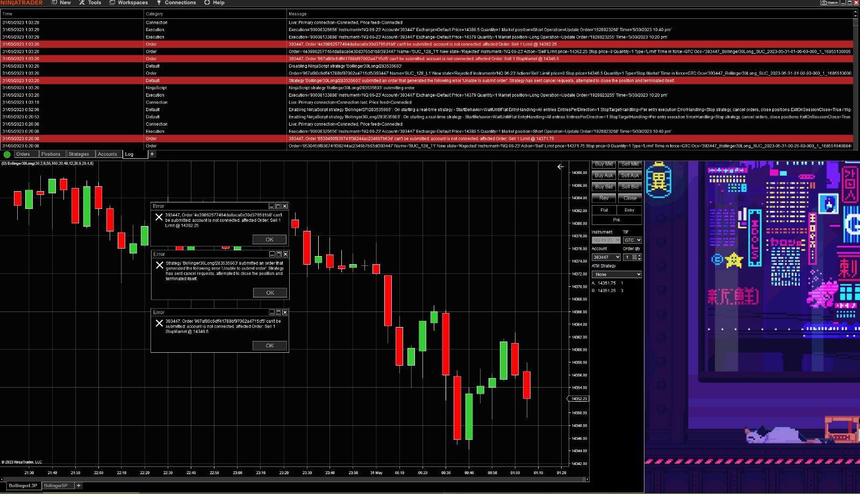Open the Workspaces menu
The width and height of the screenshot is (860, 494).
coord(133,3)
